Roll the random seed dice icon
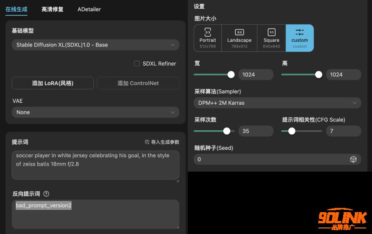Screen dimensions: 372x234 pyautogui.click(x=353, y=159)
